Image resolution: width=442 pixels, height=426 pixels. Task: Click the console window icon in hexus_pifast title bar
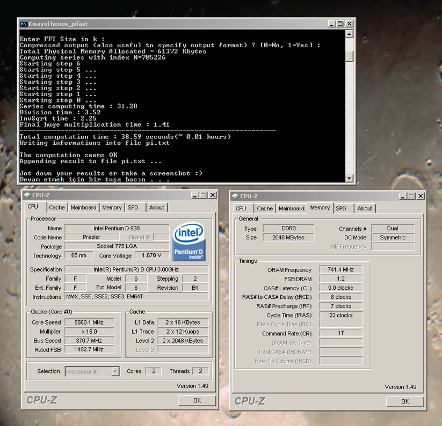[x=23, y=24]
